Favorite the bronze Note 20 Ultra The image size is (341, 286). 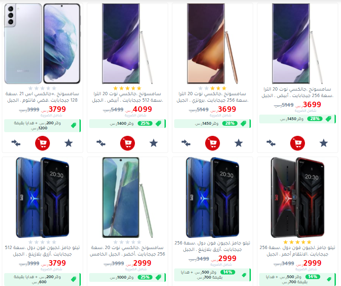coord(238,143)
